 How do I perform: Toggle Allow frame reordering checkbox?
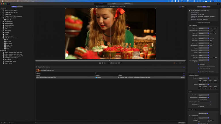coord(199,68)
